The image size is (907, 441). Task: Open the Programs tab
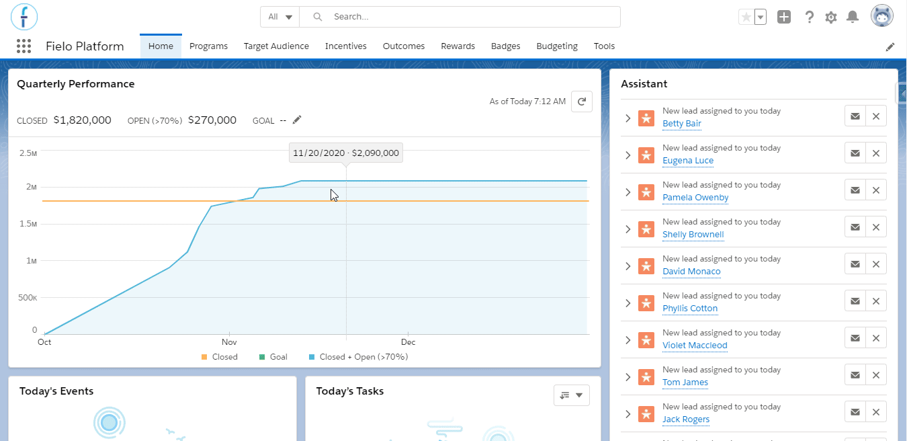coord(208,46)
